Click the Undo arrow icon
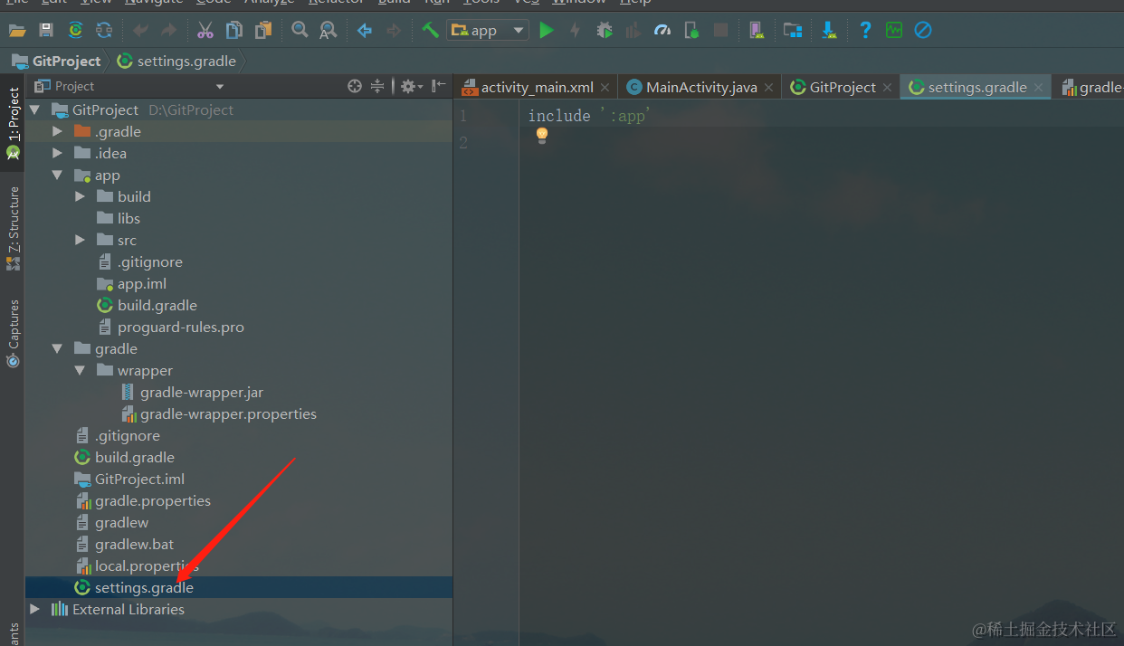Screen dimensions: 1124x646 140,31
